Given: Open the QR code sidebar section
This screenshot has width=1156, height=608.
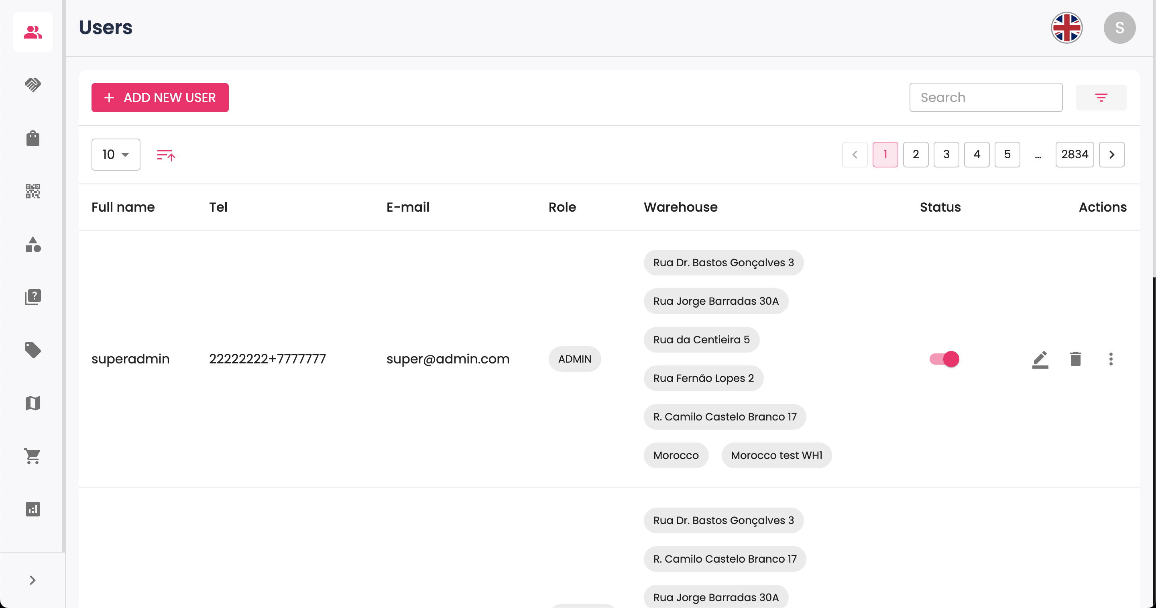Looking at the screenshot, I should [33, 191].
